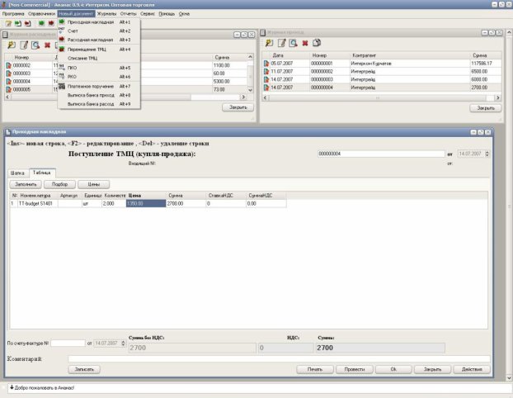Open the Справочники menu
The width and height of the screenshot is (513, 398).
[41, 14]
